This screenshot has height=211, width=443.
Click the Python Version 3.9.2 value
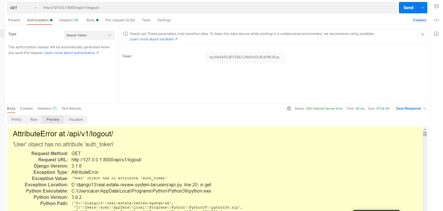[x=77, y=197]
